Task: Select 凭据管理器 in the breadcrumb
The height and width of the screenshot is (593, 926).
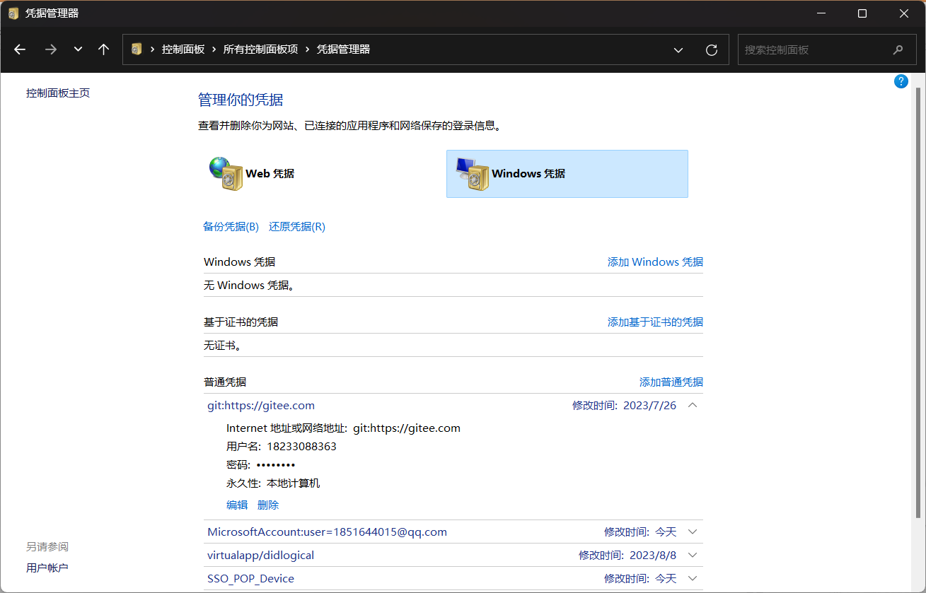Action: click(343, 49)
